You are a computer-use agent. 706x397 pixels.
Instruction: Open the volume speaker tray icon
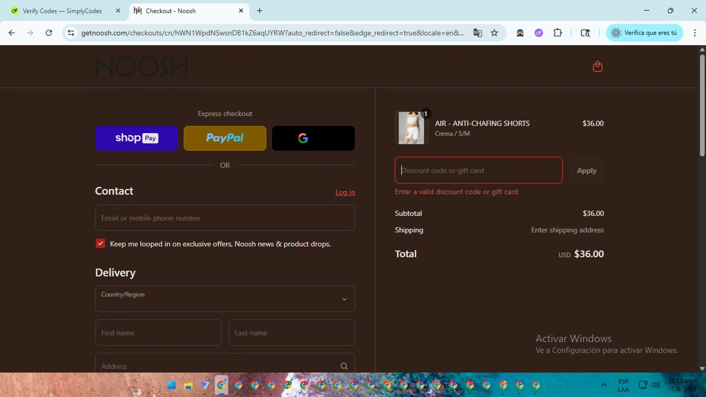pyautogui.click(x=655, y=385)
